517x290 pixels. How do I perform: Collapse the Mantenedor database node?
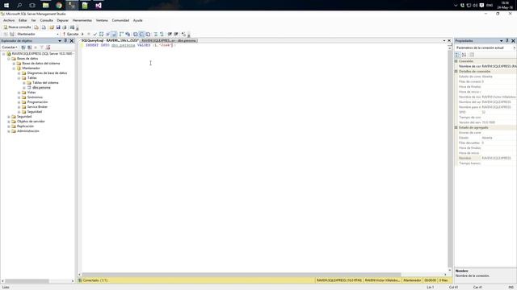14,68
